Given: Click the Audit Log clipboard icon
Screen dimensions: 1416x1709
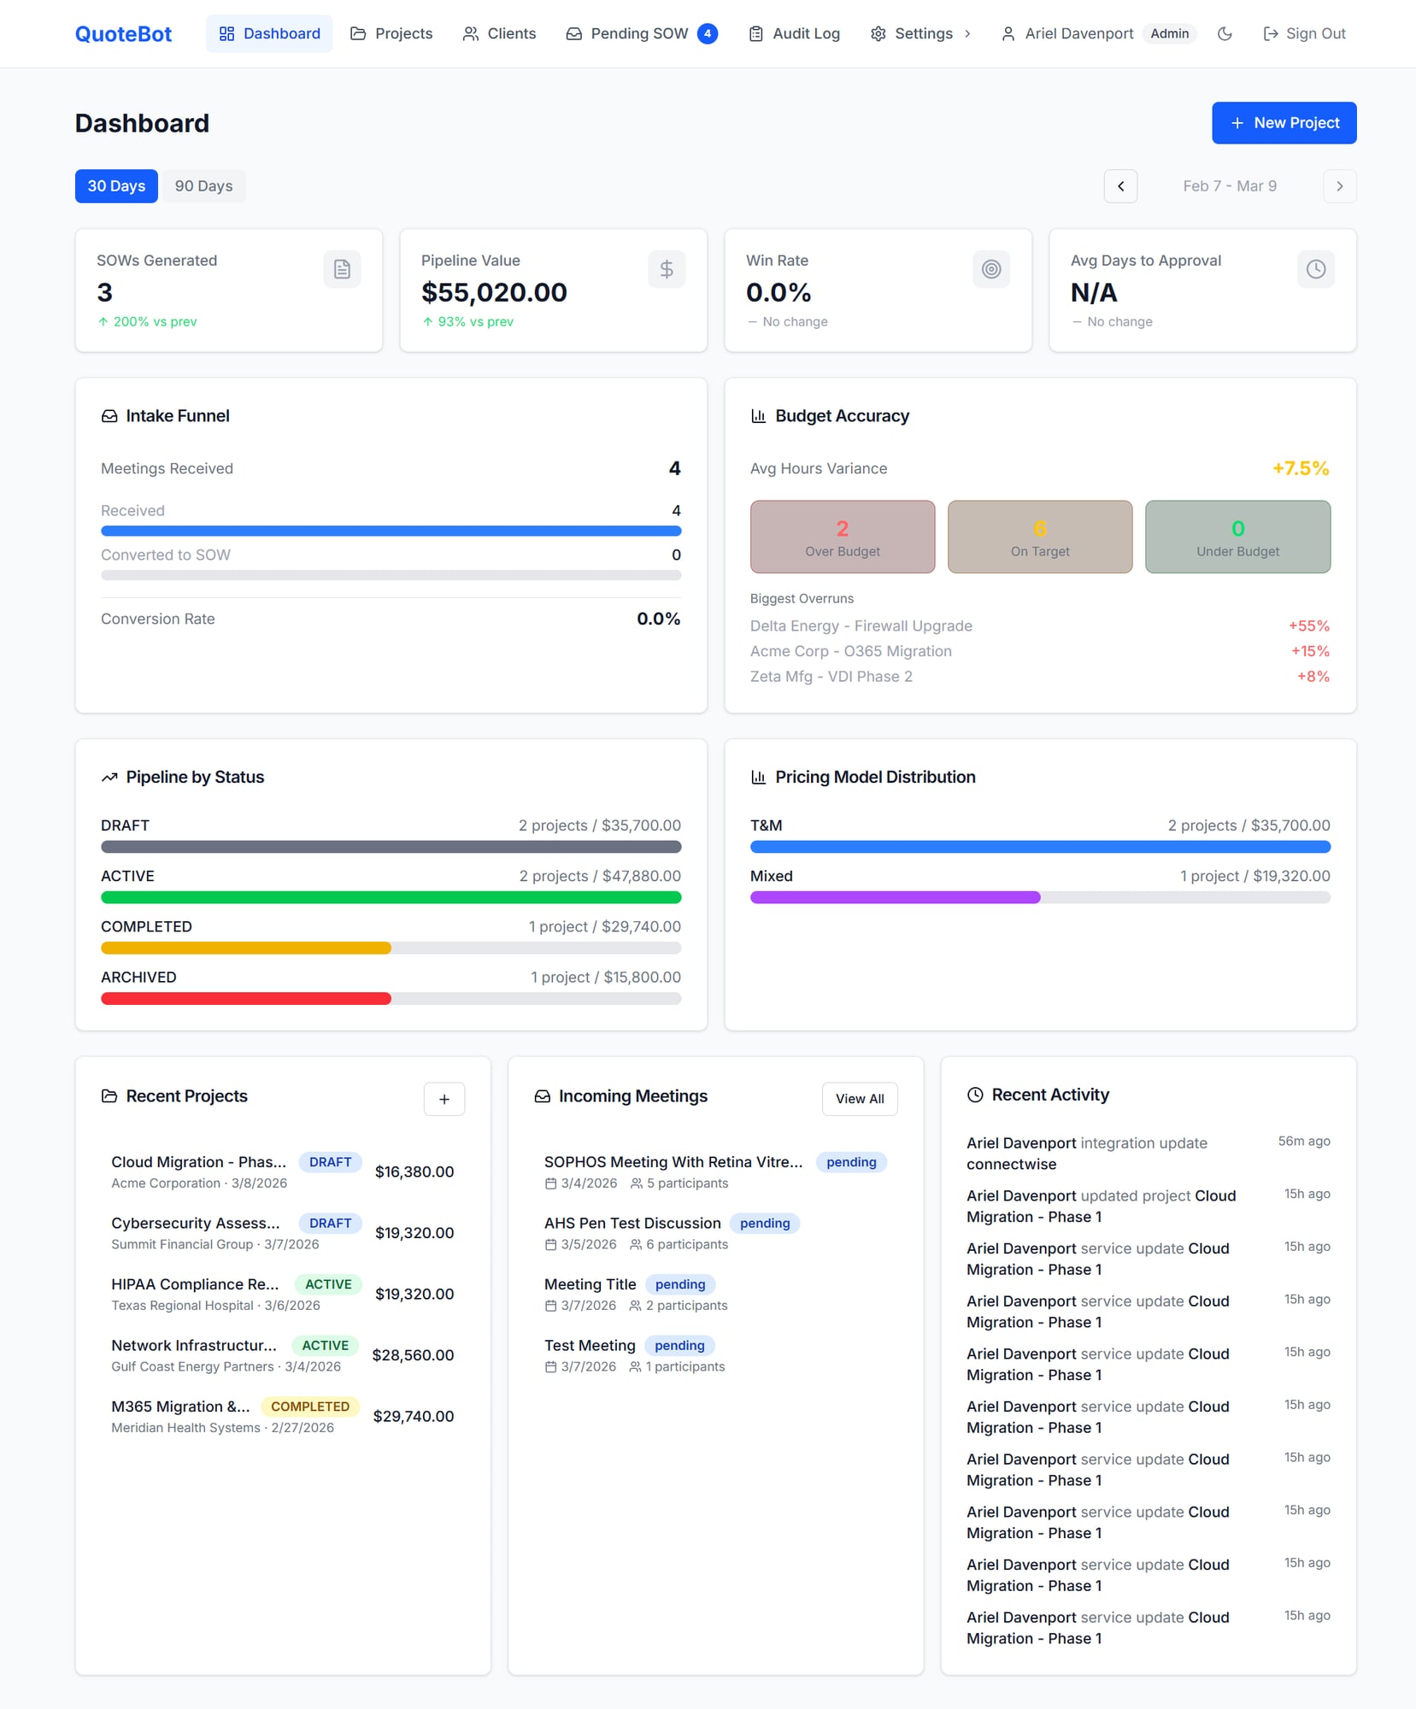Looking at the screenshot, I should pos(755,33).
